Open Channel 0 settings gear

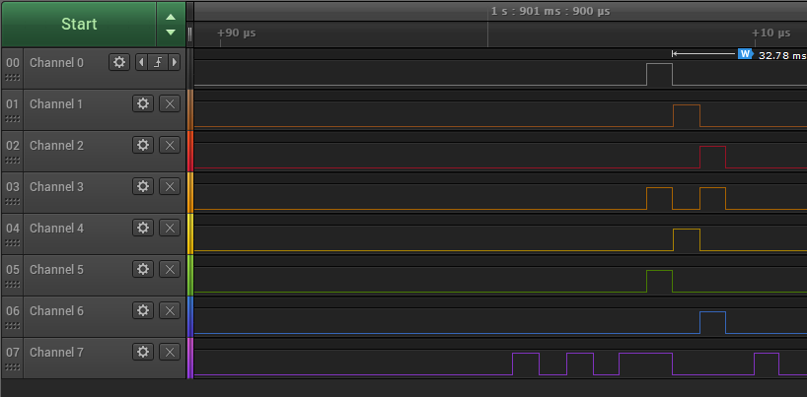(x=119, y=62)
